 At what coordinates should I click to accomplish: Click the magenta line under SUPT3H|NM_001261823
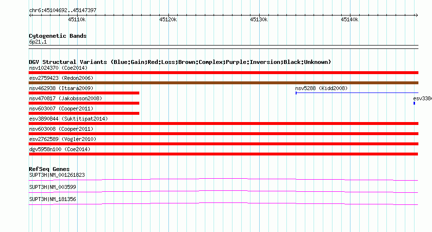click(223, 180)
